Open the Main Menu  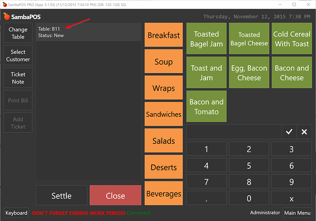(x=297, y=213)
